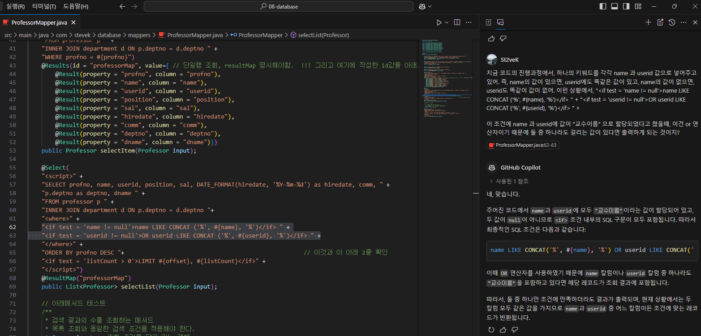Screen dimensions: 701x336
Task: Open ProfessorMapper.java:62-63 reference chip
Action: [x=523, y=145]
